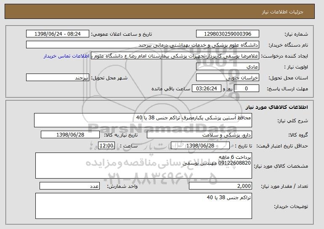Image resolution: width=324 pixels, height=229 pixels.
Task: Click the section heading اطلاعات کالاهای مورد نیاز
Action: [277, 107]
